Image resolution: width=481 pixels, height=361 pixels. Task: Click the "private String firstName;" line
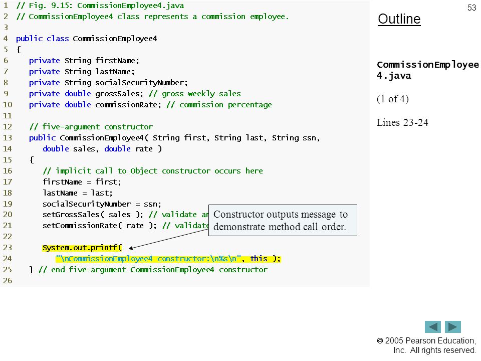click(x=84, y=61)
